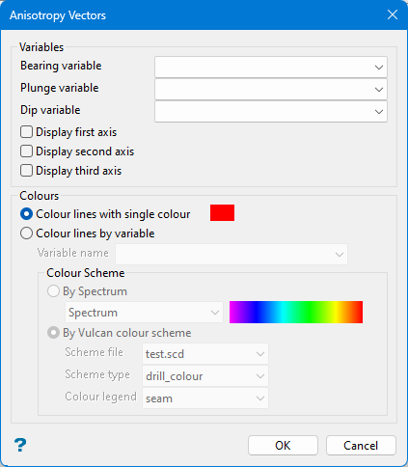Confirm with the OK button
408x467 pixels.
tap(283, 446)
